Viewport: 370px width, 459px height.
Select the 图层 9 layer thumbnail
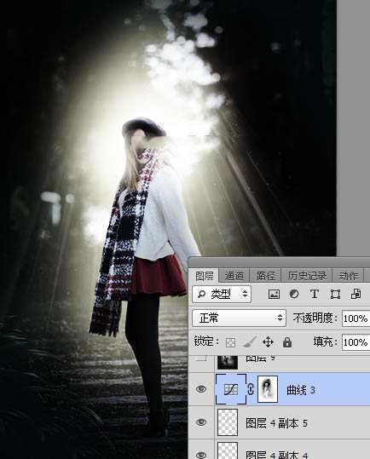click(x=228, y=362)
